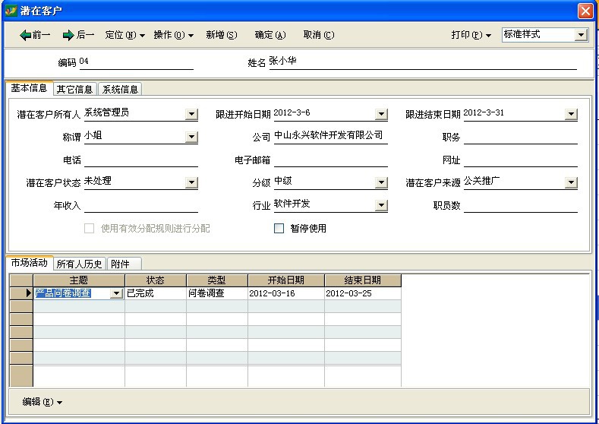Close the 潜在客户 window
Image resolution: width=599 pixels, height=424 pixels.
pyautogui.click(x=585, y=11)
